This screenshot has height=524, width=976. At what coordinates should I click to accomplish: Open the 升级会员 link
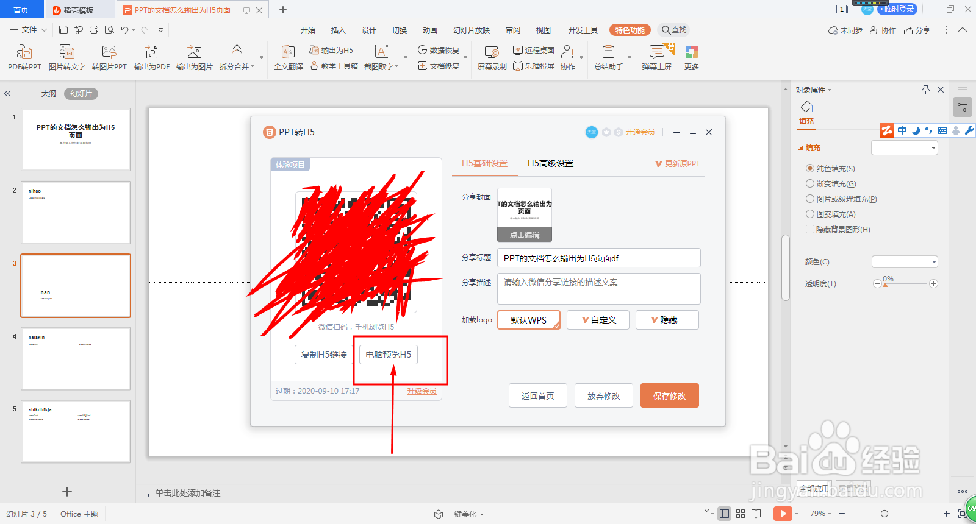point(422,391)
